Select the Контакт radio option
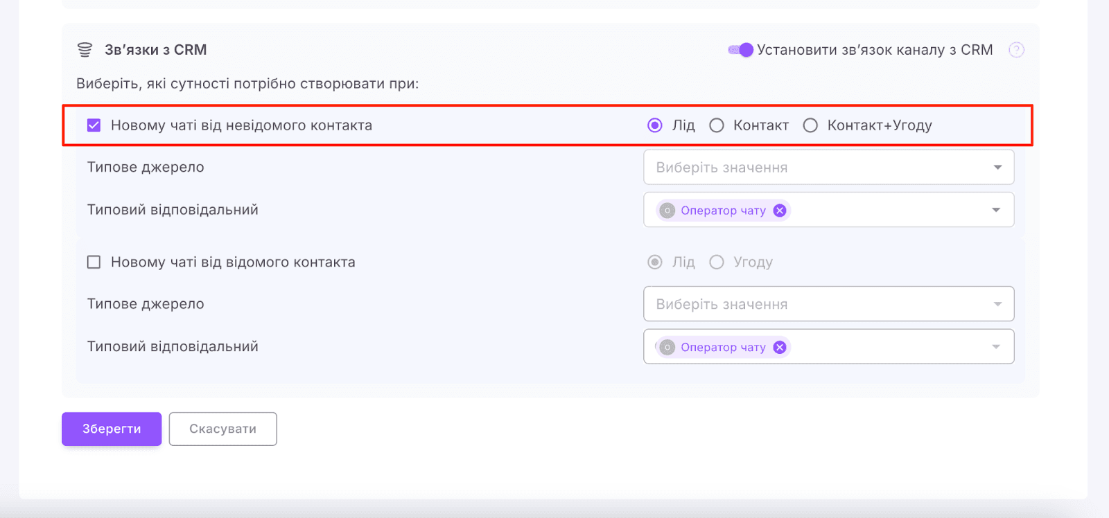The image size is (1109, 518). (717, 125)
